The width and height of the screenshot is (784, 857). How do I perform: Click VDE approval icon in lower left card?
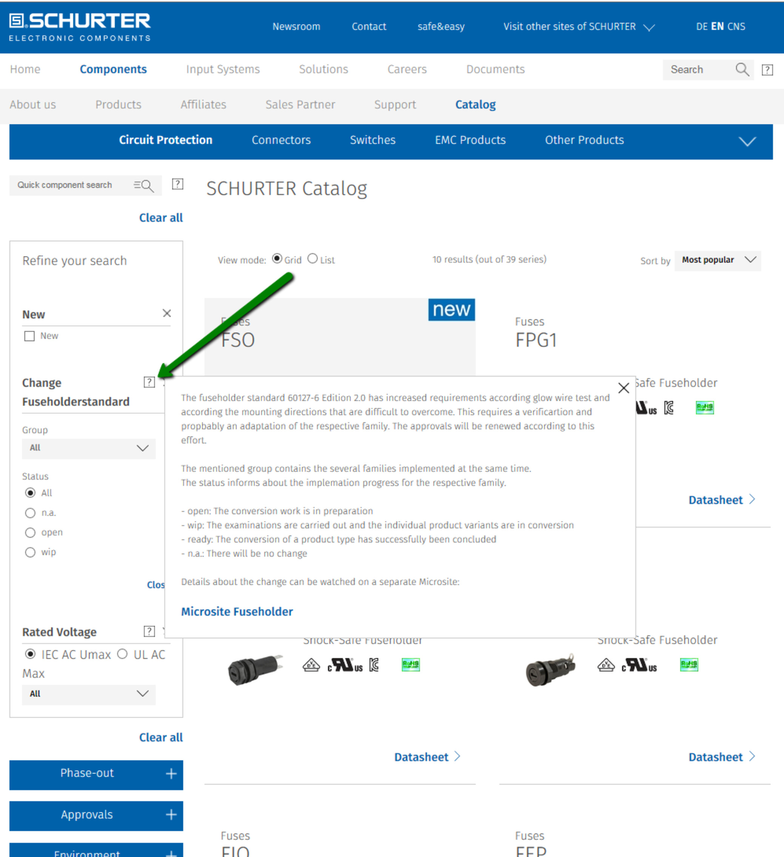(311, 665)
